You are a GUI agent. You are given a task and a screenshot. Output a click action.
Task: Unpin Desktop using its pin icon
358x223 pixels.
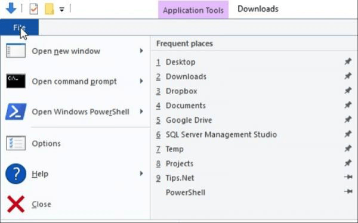point(348,61)
